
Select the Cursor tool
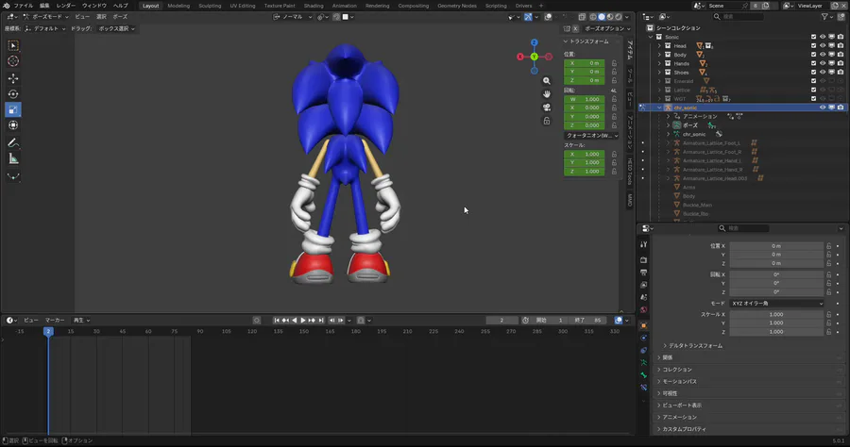tap(13, 61)
